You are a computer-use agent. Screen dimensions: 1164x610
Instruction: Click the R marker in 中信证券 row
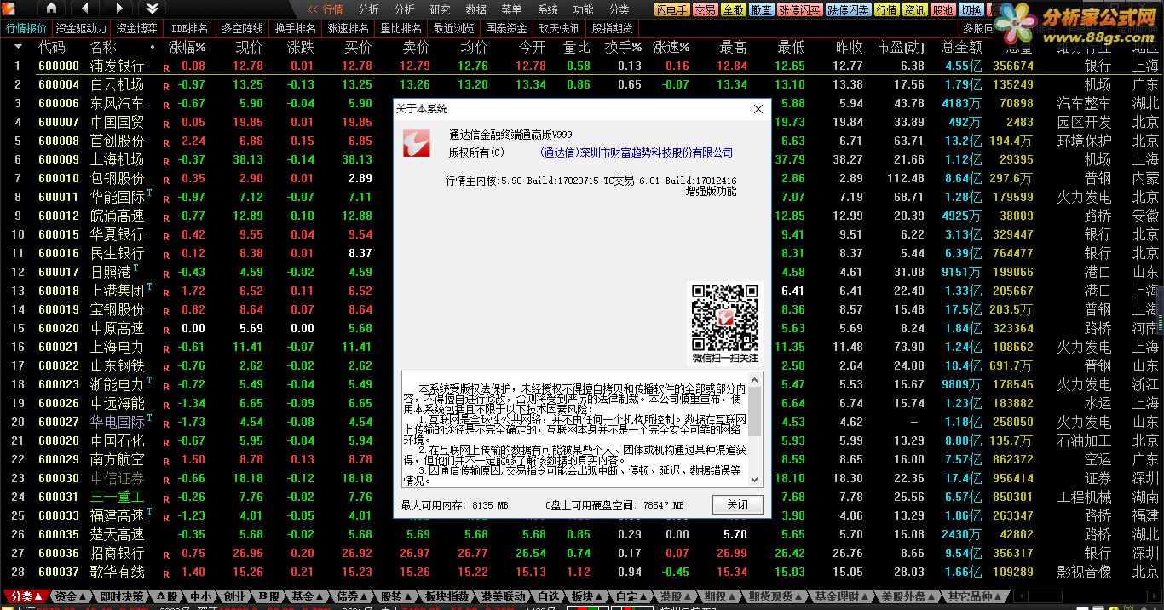pyautogui.click(x=166, y=479)
